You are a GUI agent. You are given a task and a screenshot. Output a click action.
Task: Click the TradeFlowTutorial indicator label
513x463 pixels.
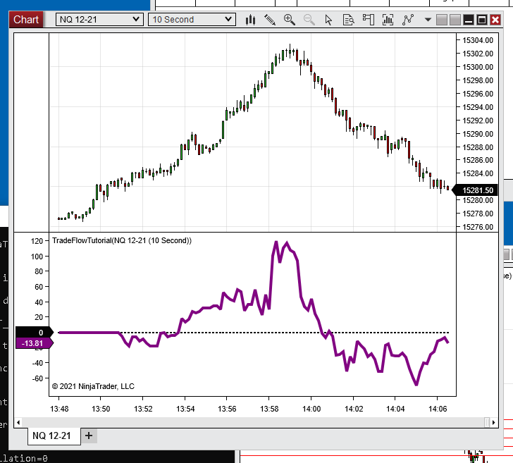pyautogui.click(x=122, y=240)
